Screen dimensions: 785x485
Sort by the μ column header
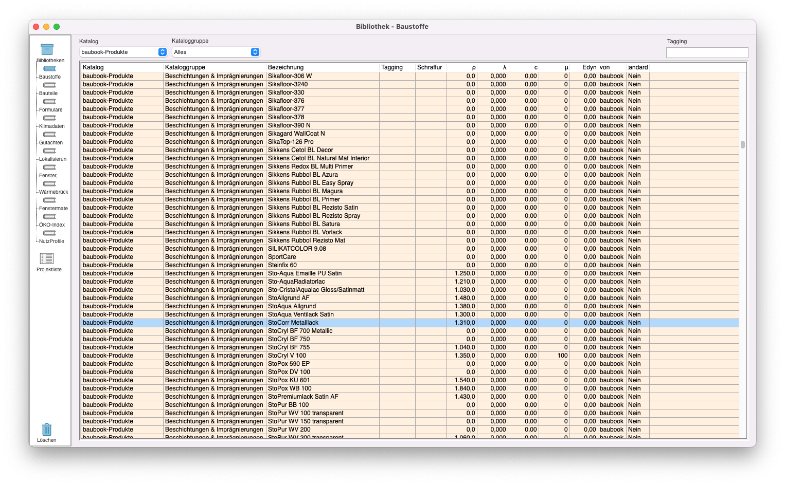coord(554,67)
